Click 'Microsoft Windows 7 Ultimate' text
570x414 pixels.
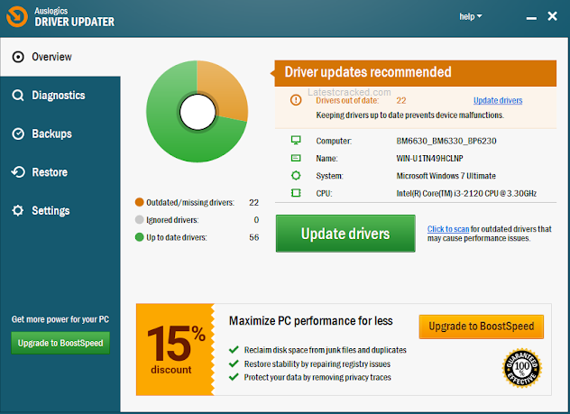(x=446, y=176)
